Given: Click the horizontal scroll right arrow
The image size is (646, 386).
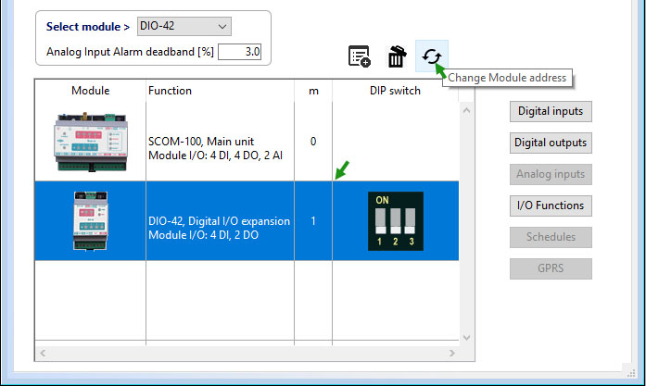Looking at the screenshot, I should tap(452, 353).
